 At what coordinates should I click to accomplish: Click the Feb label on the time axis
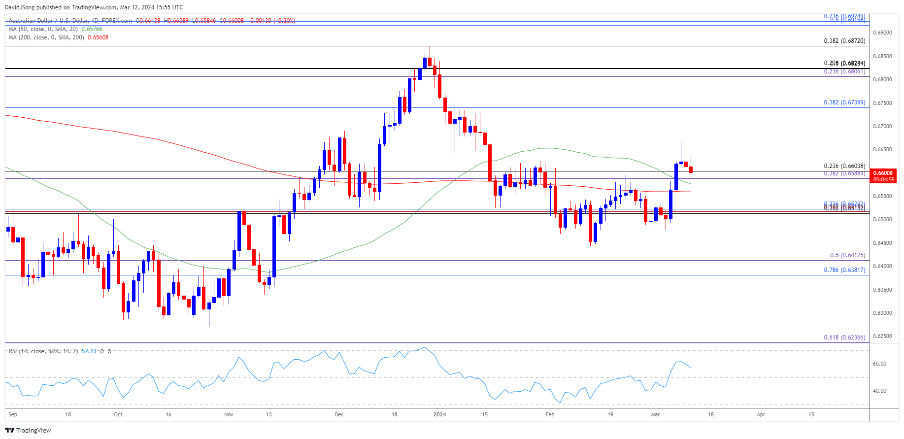click(x=550, y=414)
